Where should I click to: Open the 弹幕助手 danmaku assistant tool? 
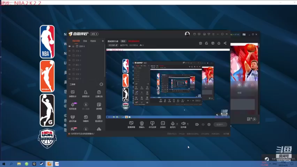point(72,94)
